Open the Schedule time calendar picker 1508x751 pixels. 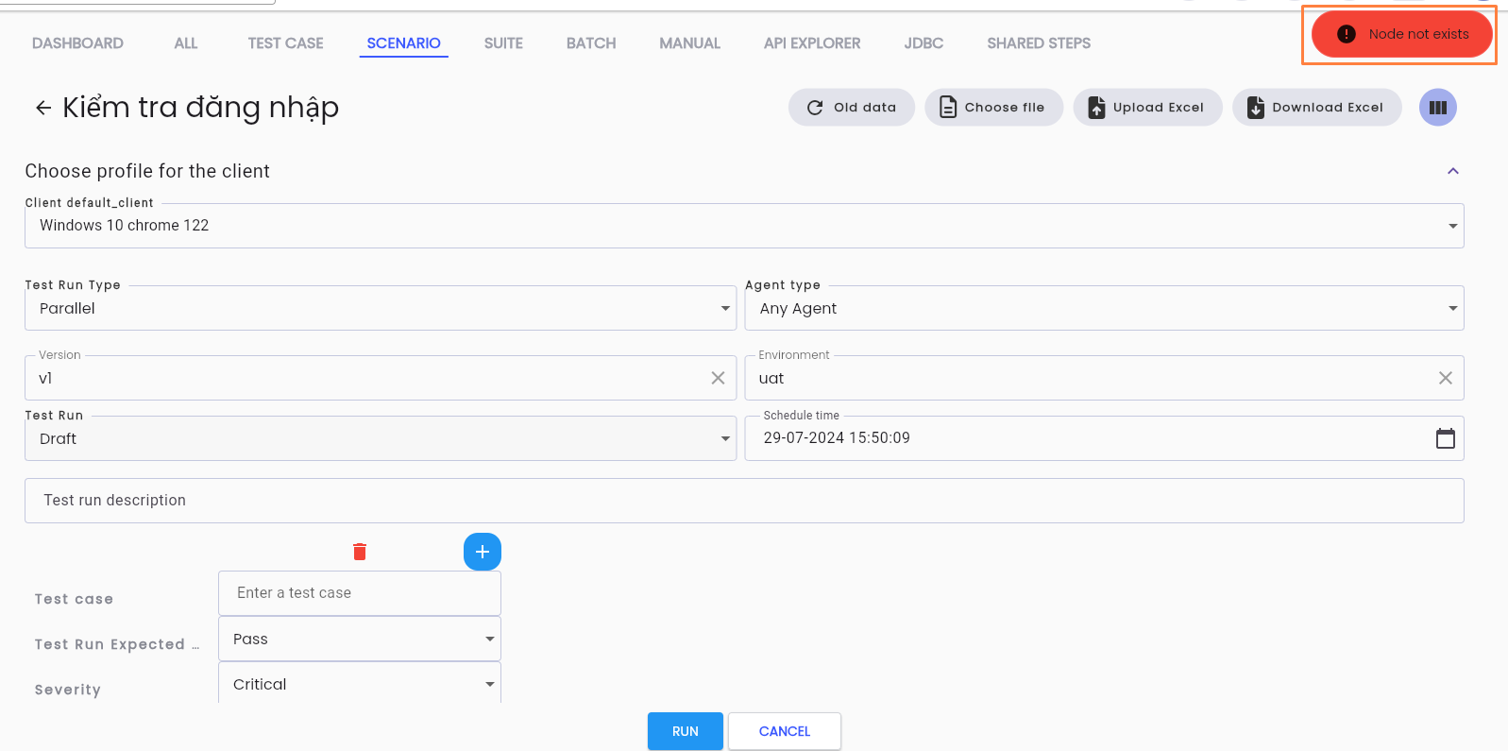[1445, 438]
